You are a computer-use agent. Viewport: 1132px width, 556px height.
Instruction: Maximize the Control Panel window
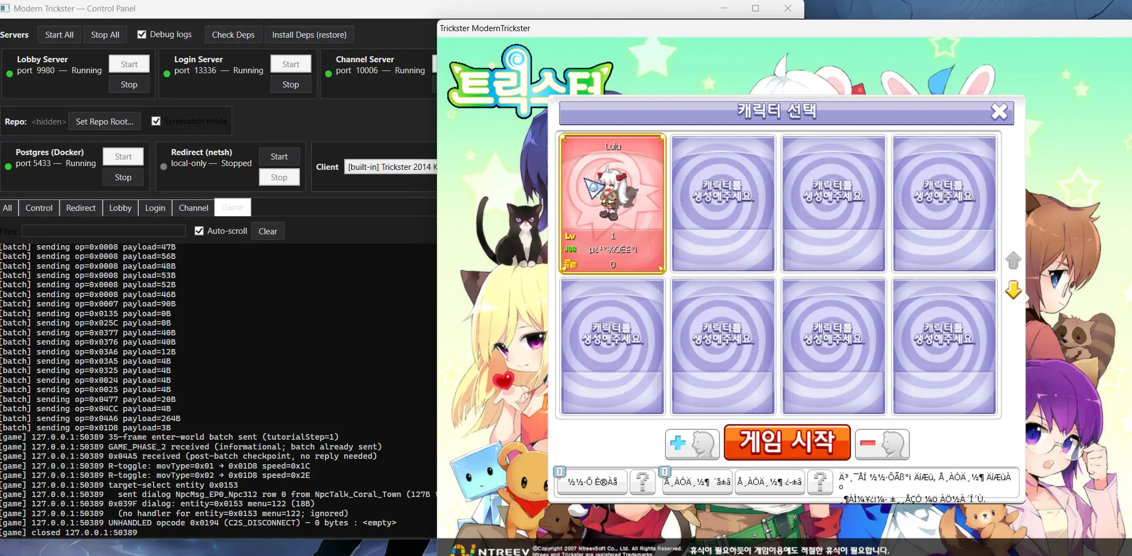point(756,8)
